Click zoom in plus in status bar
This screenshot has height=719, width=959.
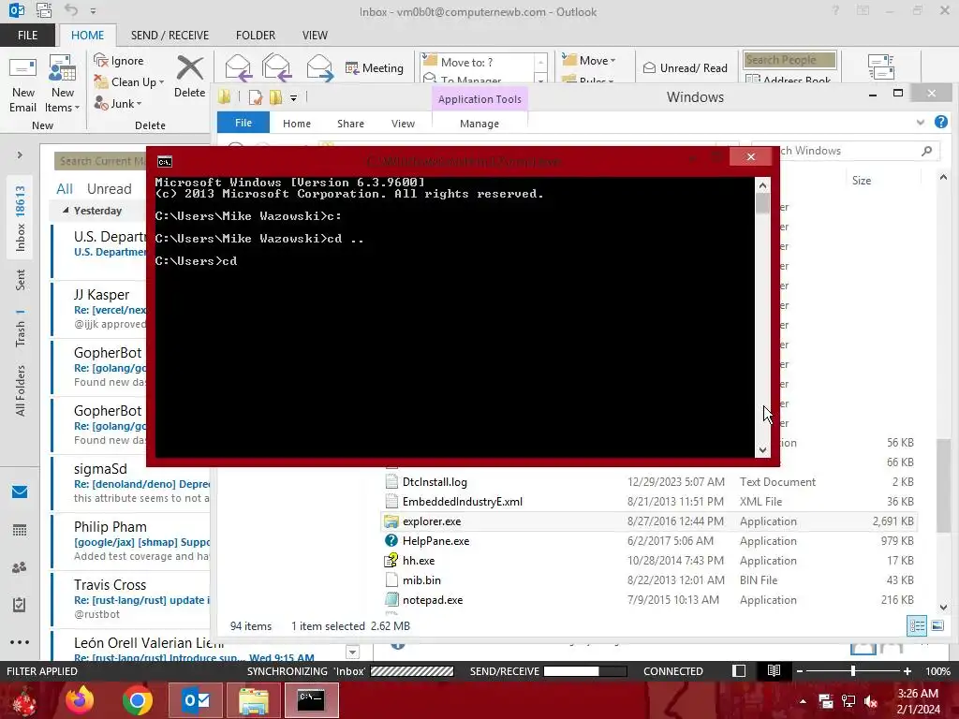pos(907,671)
